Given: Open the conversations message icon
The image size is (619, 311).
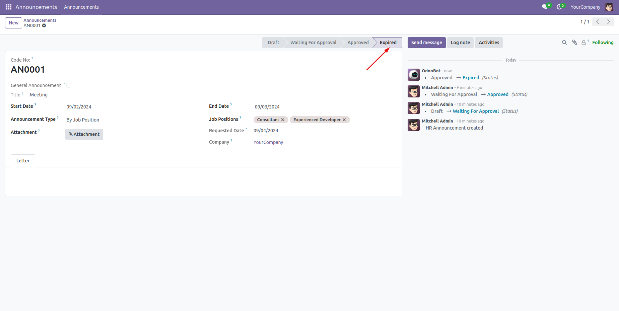Looking at the screenshot, I should pyautogui.click(x=545, y=7).
